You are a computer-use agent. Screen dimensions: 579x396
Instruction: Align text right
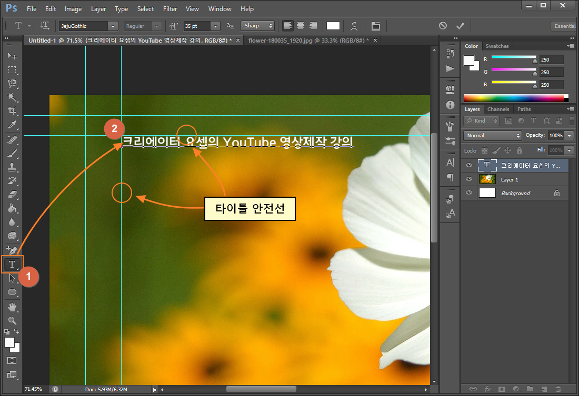(313, 25)
